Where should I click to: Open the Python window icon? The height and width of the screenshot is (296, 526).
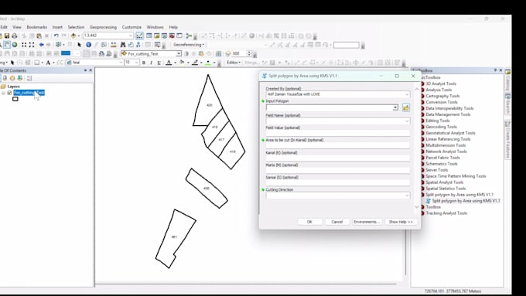point(179,36)
